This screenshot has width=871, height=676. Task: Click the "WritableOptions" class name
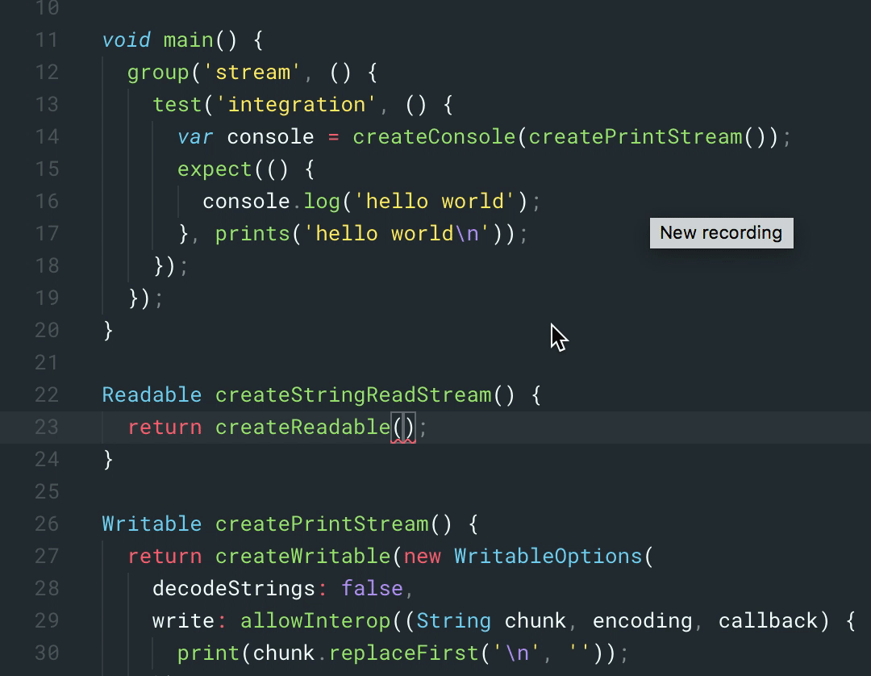pos(548,556)
